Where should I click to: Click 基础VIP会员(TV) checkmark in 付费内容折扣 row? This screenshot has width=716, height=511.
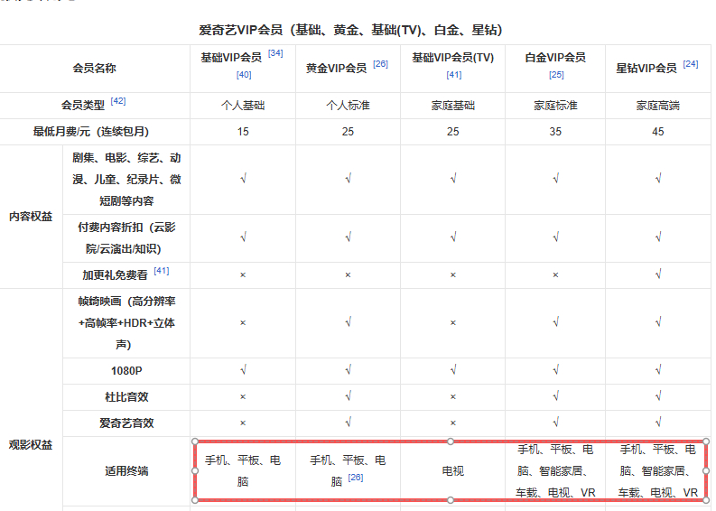click(453, 237)
